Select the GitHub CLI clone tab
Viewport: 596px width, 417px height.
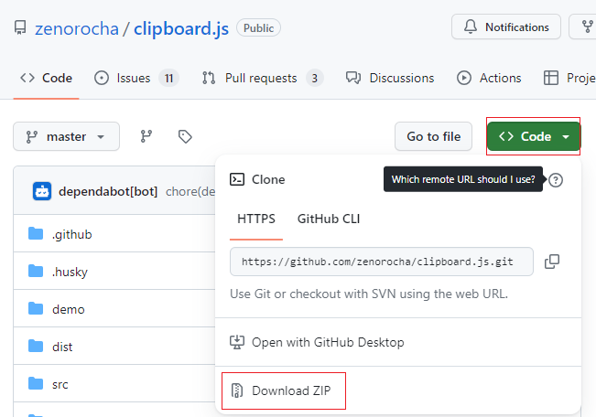(x=329, y=219)
